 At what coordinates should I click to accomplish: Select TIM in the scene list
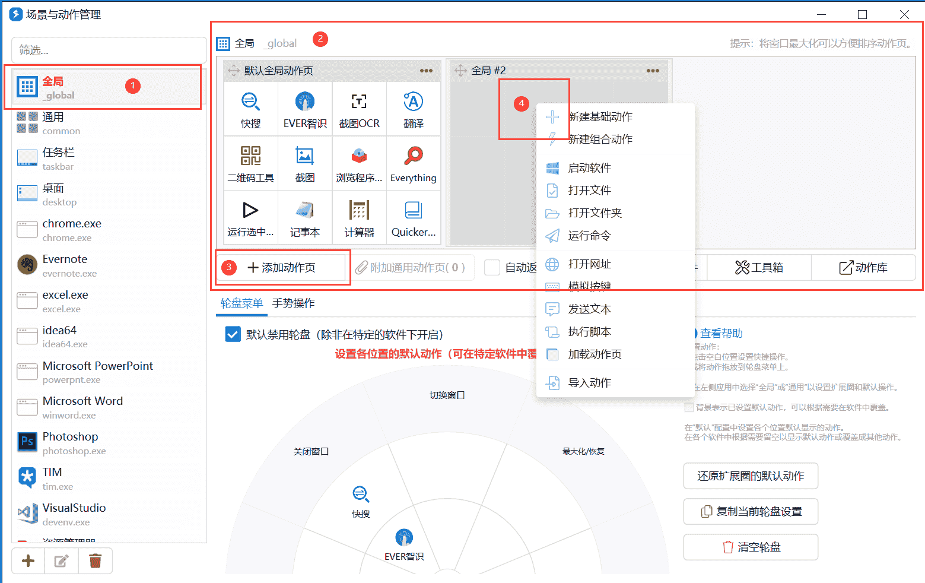tap(108, 479)
